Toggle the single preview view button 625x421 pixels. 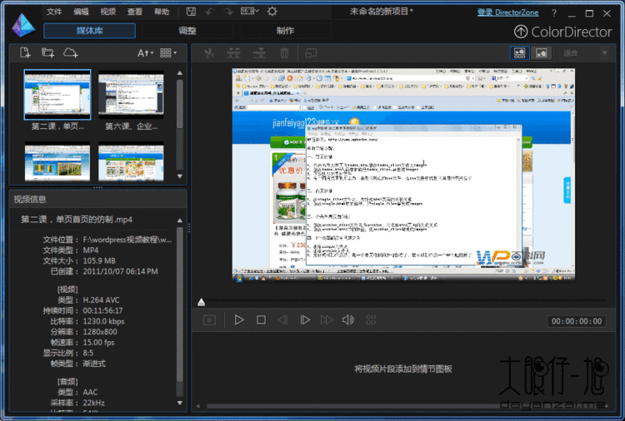pyautogui.click(x=542, y=53)
